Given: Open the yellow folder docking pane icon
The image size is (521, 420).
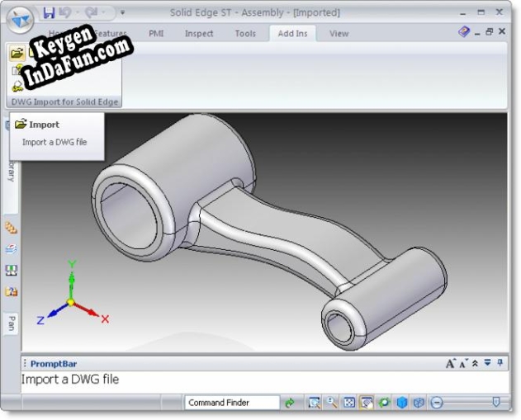Looking at the screenshot, I should pos(11,292).
